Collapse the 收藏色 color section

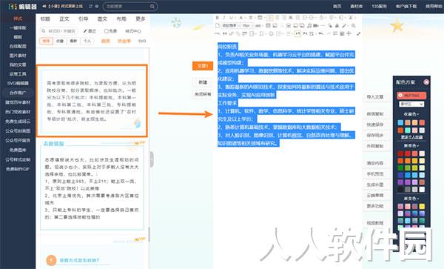[x=411, y=114]
